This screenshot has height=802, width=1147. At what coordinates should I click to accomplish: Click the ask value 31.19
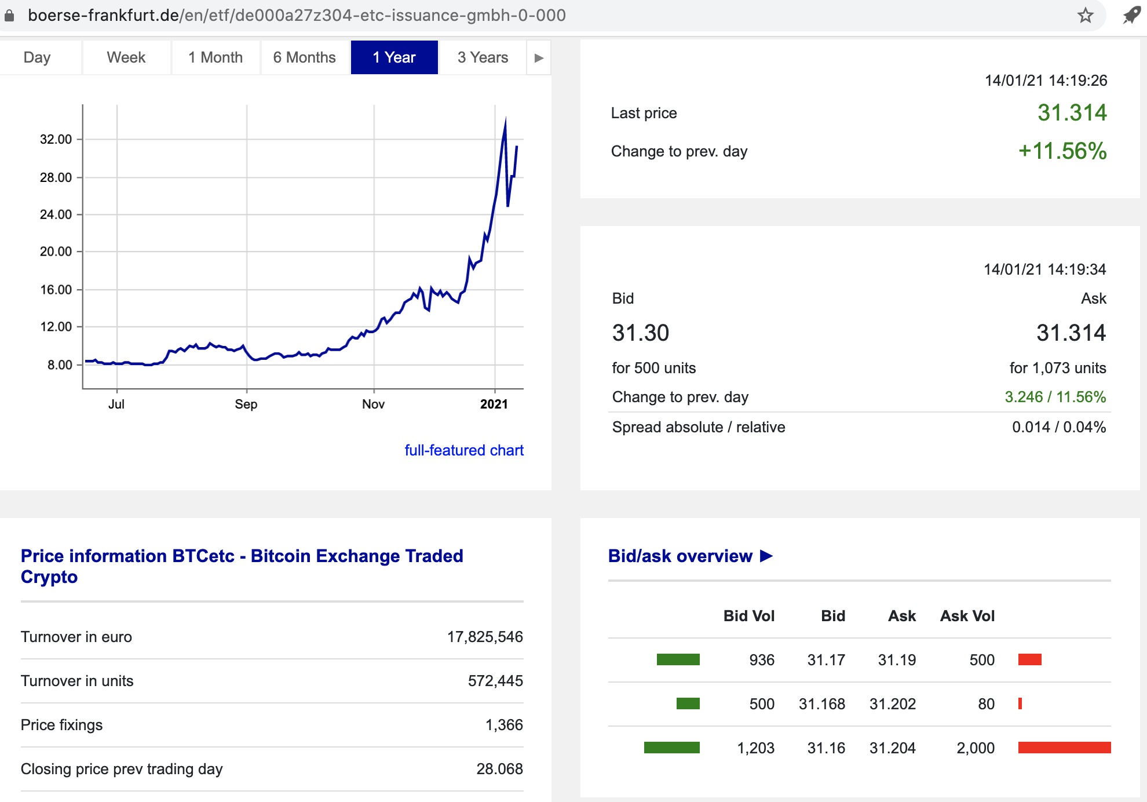[x=897, y=660]
